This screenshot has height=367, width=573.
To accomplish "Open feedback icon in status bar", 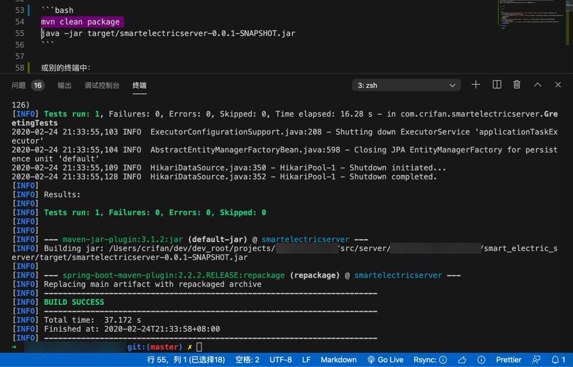I will pos(536,360).
